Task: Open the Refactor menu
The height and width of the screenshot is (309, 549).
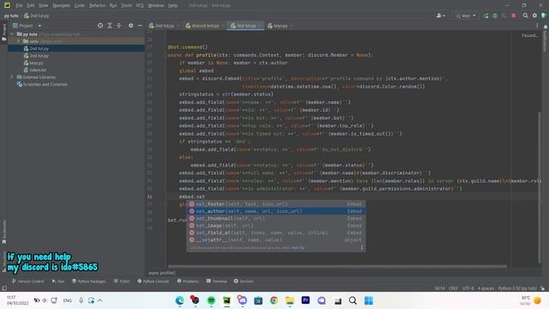Action: (97, 5)
